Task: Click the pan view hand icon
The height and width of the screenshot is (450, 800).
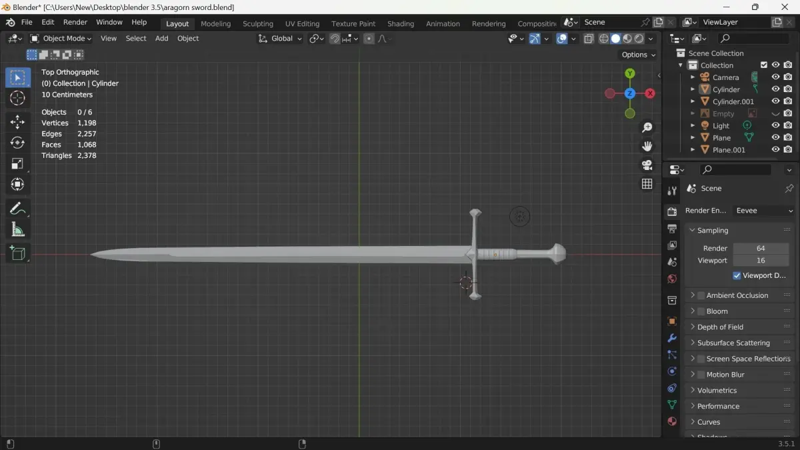Action: pos(647,146)
